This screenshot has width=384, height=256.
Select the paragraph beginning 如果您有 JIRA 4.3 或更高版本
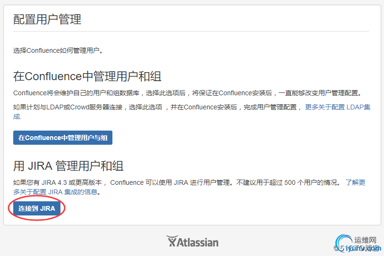click(189, 187)
